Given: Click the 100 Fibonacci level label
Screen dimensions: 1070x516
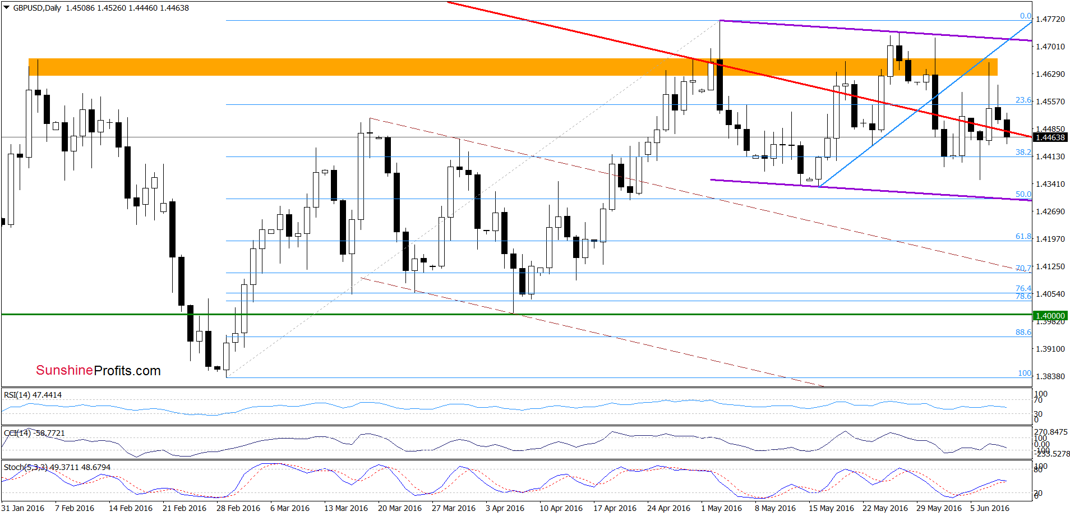Looking at the screenshot, I should pos(1025,373).
